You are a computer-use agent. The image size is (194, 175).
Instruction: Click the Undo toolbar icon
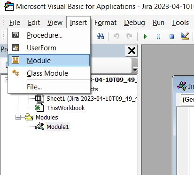pyautogui.click(x=116, y=36)
